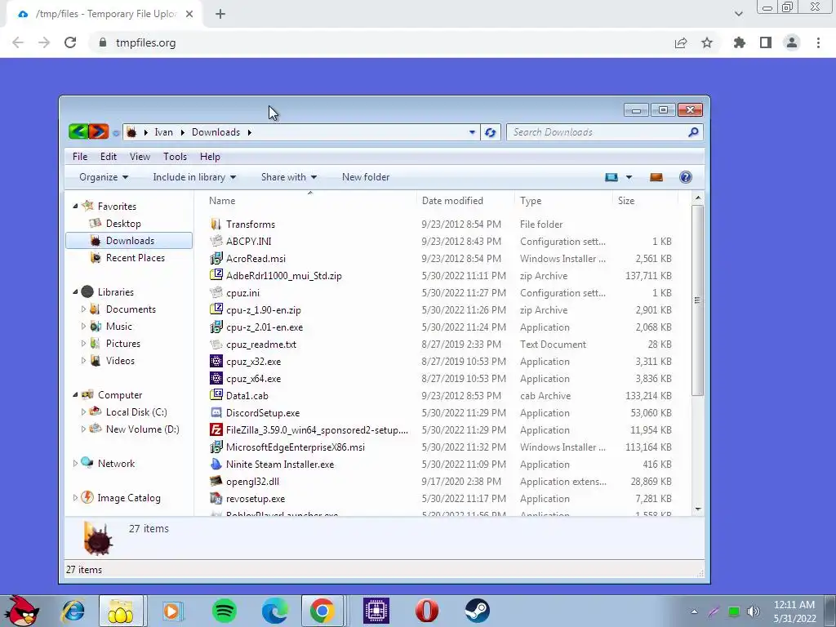Image resolution: width=836 pixels, height=627 pixels.
Task: Click the tmpfiles.org address bar
Action: tap(384, 42)
